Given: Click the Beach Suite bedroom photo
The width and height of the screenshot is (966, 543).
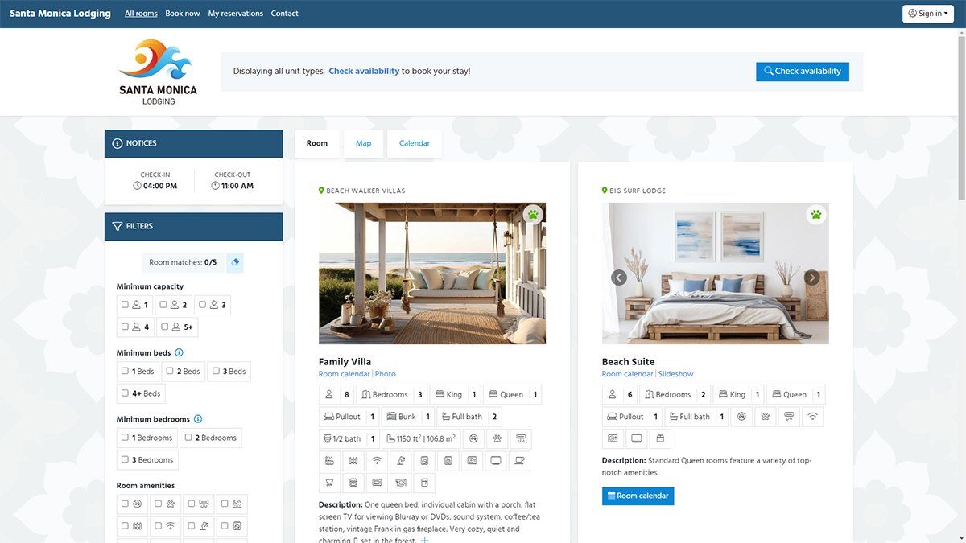Looking at the screenshot, I should (x=716, y=274).
